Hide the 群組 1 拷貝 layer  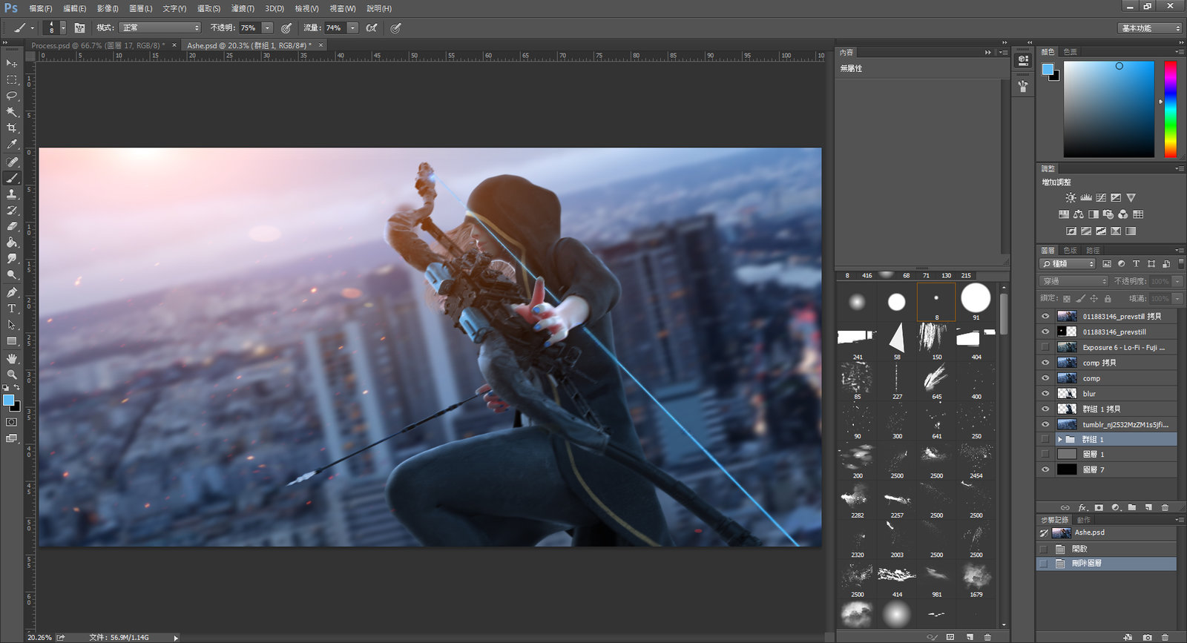click(x=1045, y=409)
